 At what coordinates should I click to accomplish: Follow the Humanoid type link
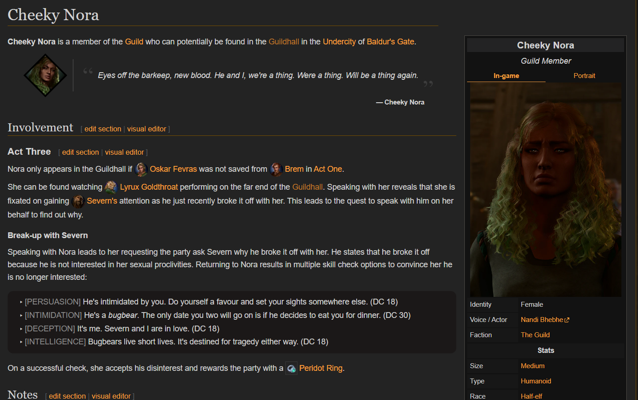click(536, 381)
